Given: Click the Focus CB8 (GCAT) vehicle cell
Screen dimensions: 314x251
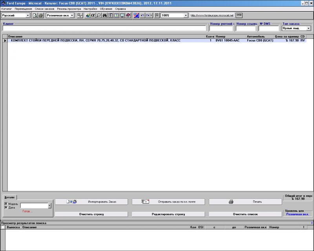Looking at the screenshot, I should [x=260, y=40].
